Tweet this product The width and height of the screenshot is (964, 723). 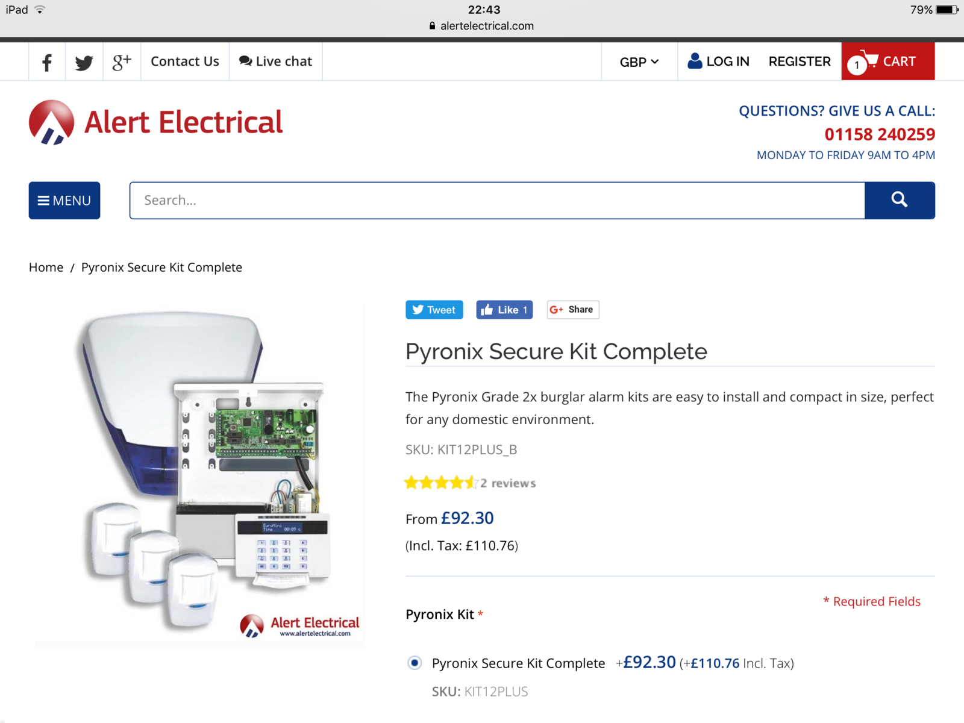434,310
